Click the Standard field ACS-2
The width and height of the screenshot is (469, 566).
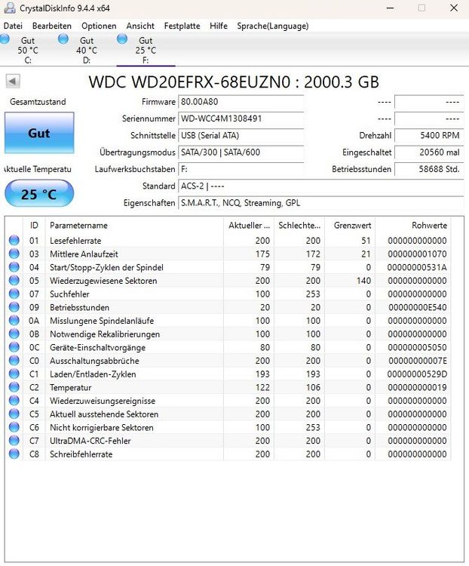[321, 186]
